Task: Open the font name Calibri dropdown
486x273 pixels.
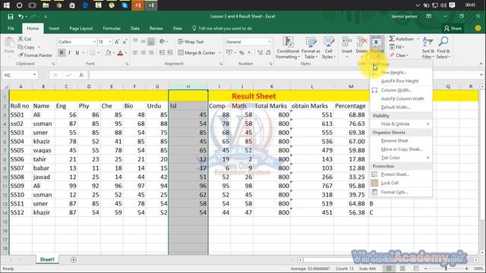Action: pos(94,42)
